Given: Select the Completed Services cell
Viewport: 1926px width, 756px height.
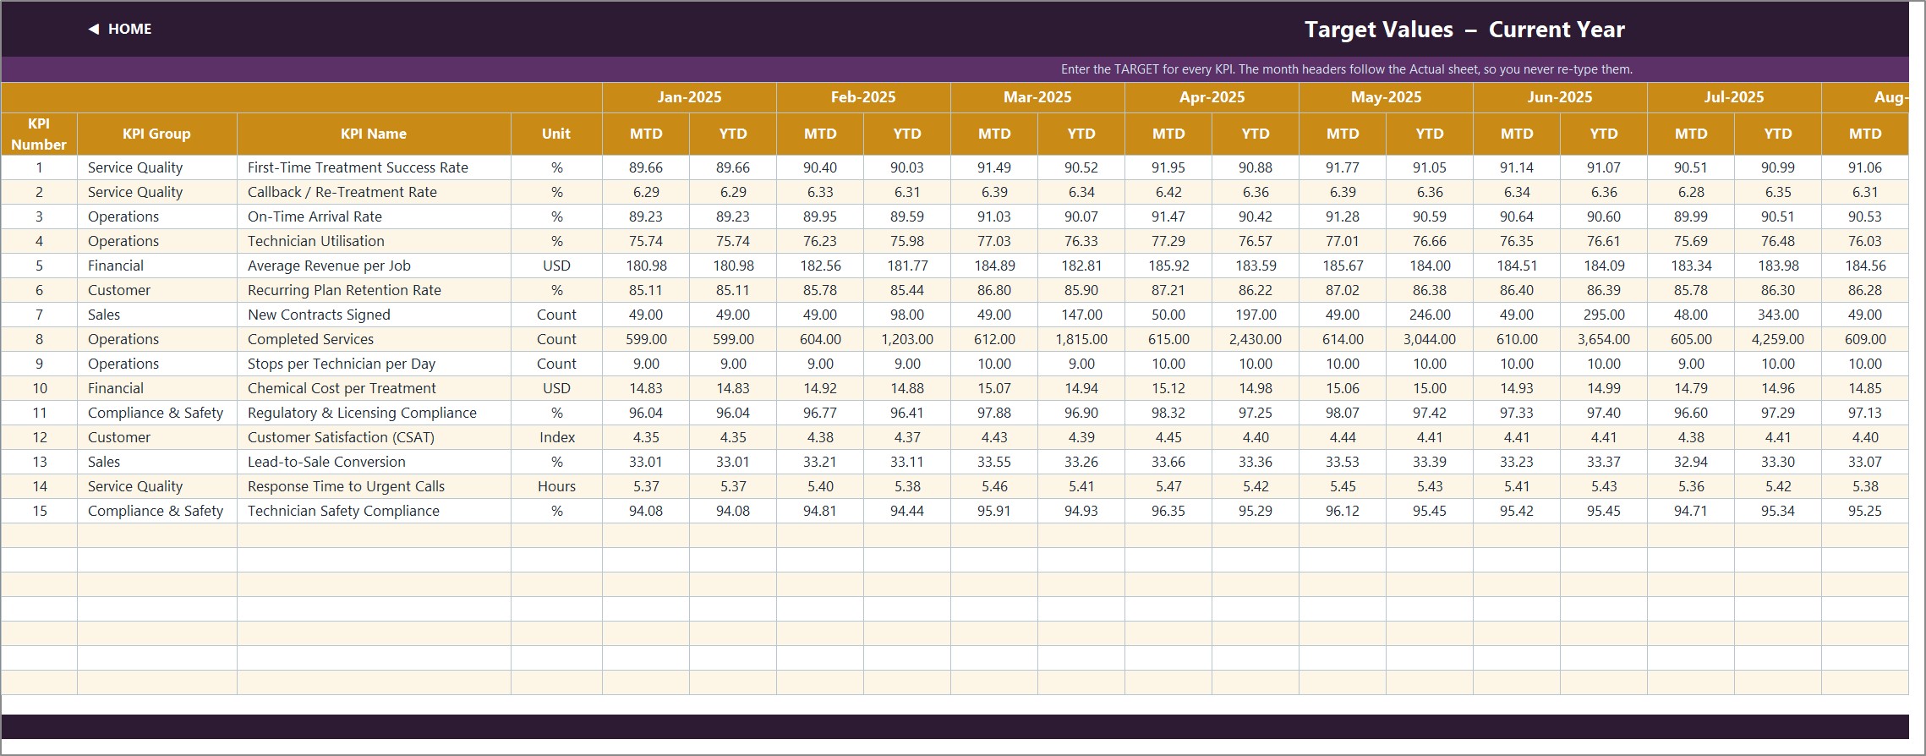Looking at the screenshot, I should point(374,339).
